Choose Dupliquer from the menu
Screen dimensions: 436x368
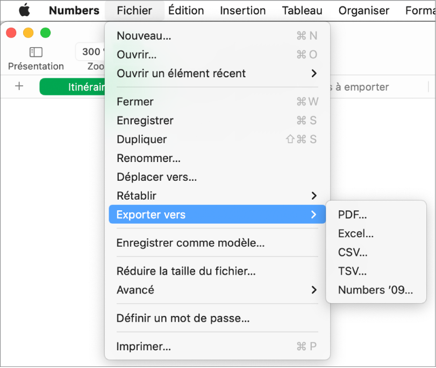click(142, 139)
